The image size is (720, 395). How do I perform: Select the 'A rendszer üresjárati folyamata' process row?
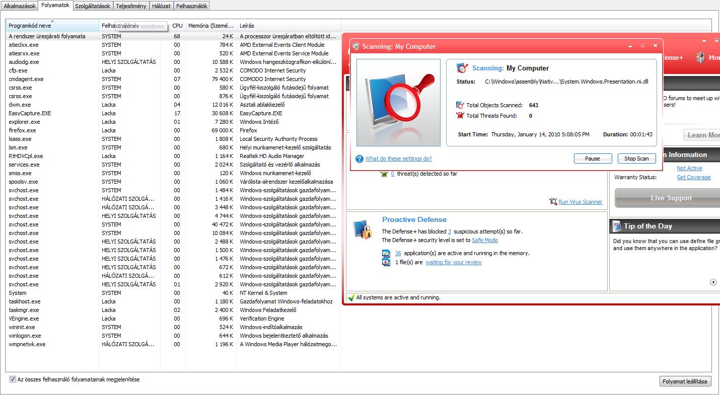point(173,36)
